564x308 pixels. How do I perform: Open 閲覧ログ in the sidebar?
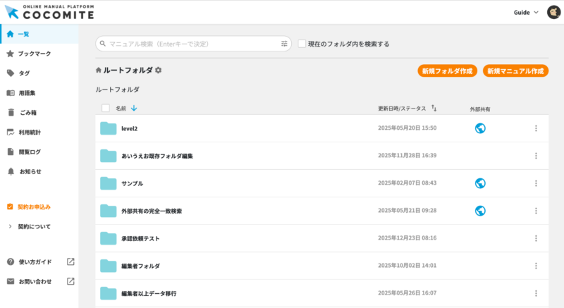pyautogui.click(x=39, y=152)
